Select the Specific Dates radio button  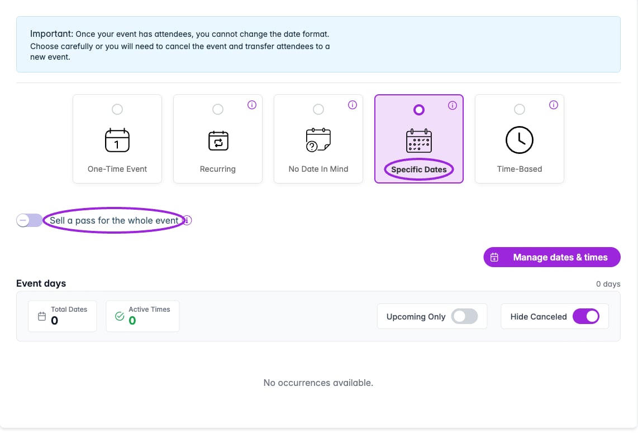[418, 110]
